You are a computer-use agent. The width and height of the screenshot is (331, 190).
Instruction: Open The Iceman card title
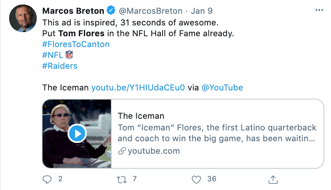(x=141, y=116)
